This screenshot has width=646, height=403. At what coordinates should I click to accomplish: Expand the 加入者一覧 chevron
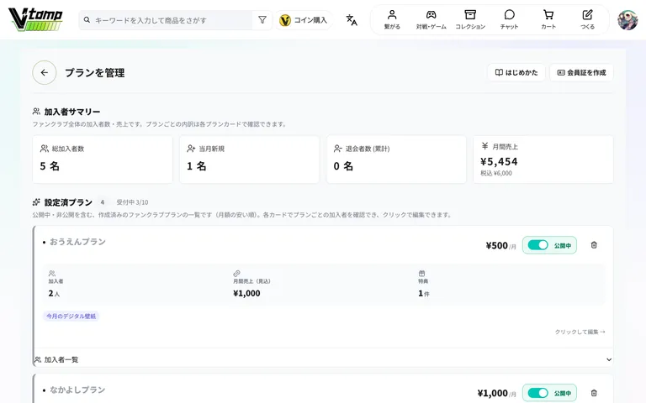point(608,360)
